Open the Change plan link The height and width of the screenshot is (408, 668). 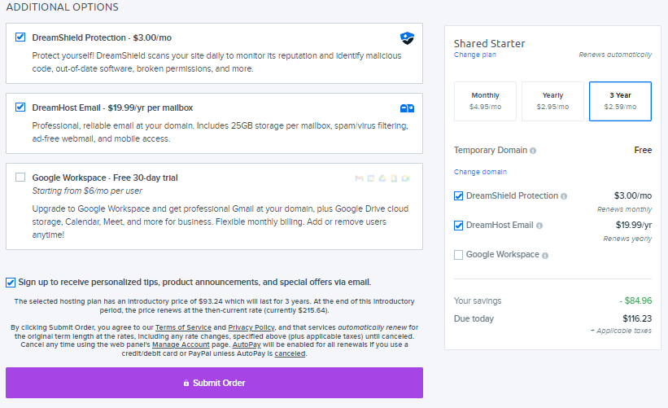tap(475, 55)
